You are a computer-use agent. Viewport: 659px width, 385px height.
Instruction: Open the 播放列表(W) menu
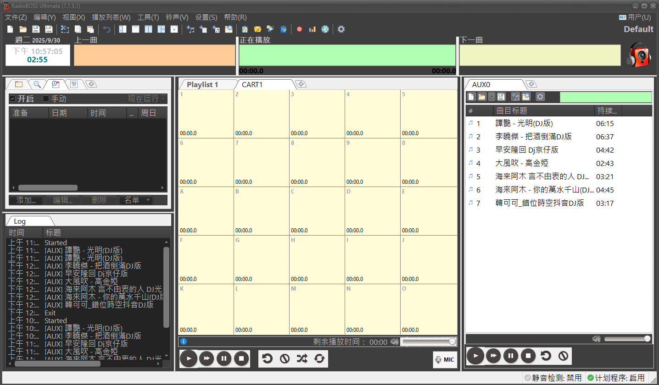[111, 17]
